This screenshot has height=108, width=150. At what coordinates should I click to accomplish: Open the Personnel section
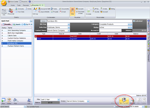11,11
